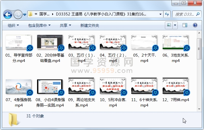Click the change view icon button
This screenshot has width=204, height=130.
coord(169,25)
